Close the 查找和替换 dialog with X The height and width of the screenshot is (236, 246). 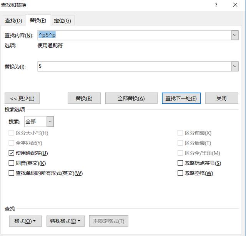point(235,5)
